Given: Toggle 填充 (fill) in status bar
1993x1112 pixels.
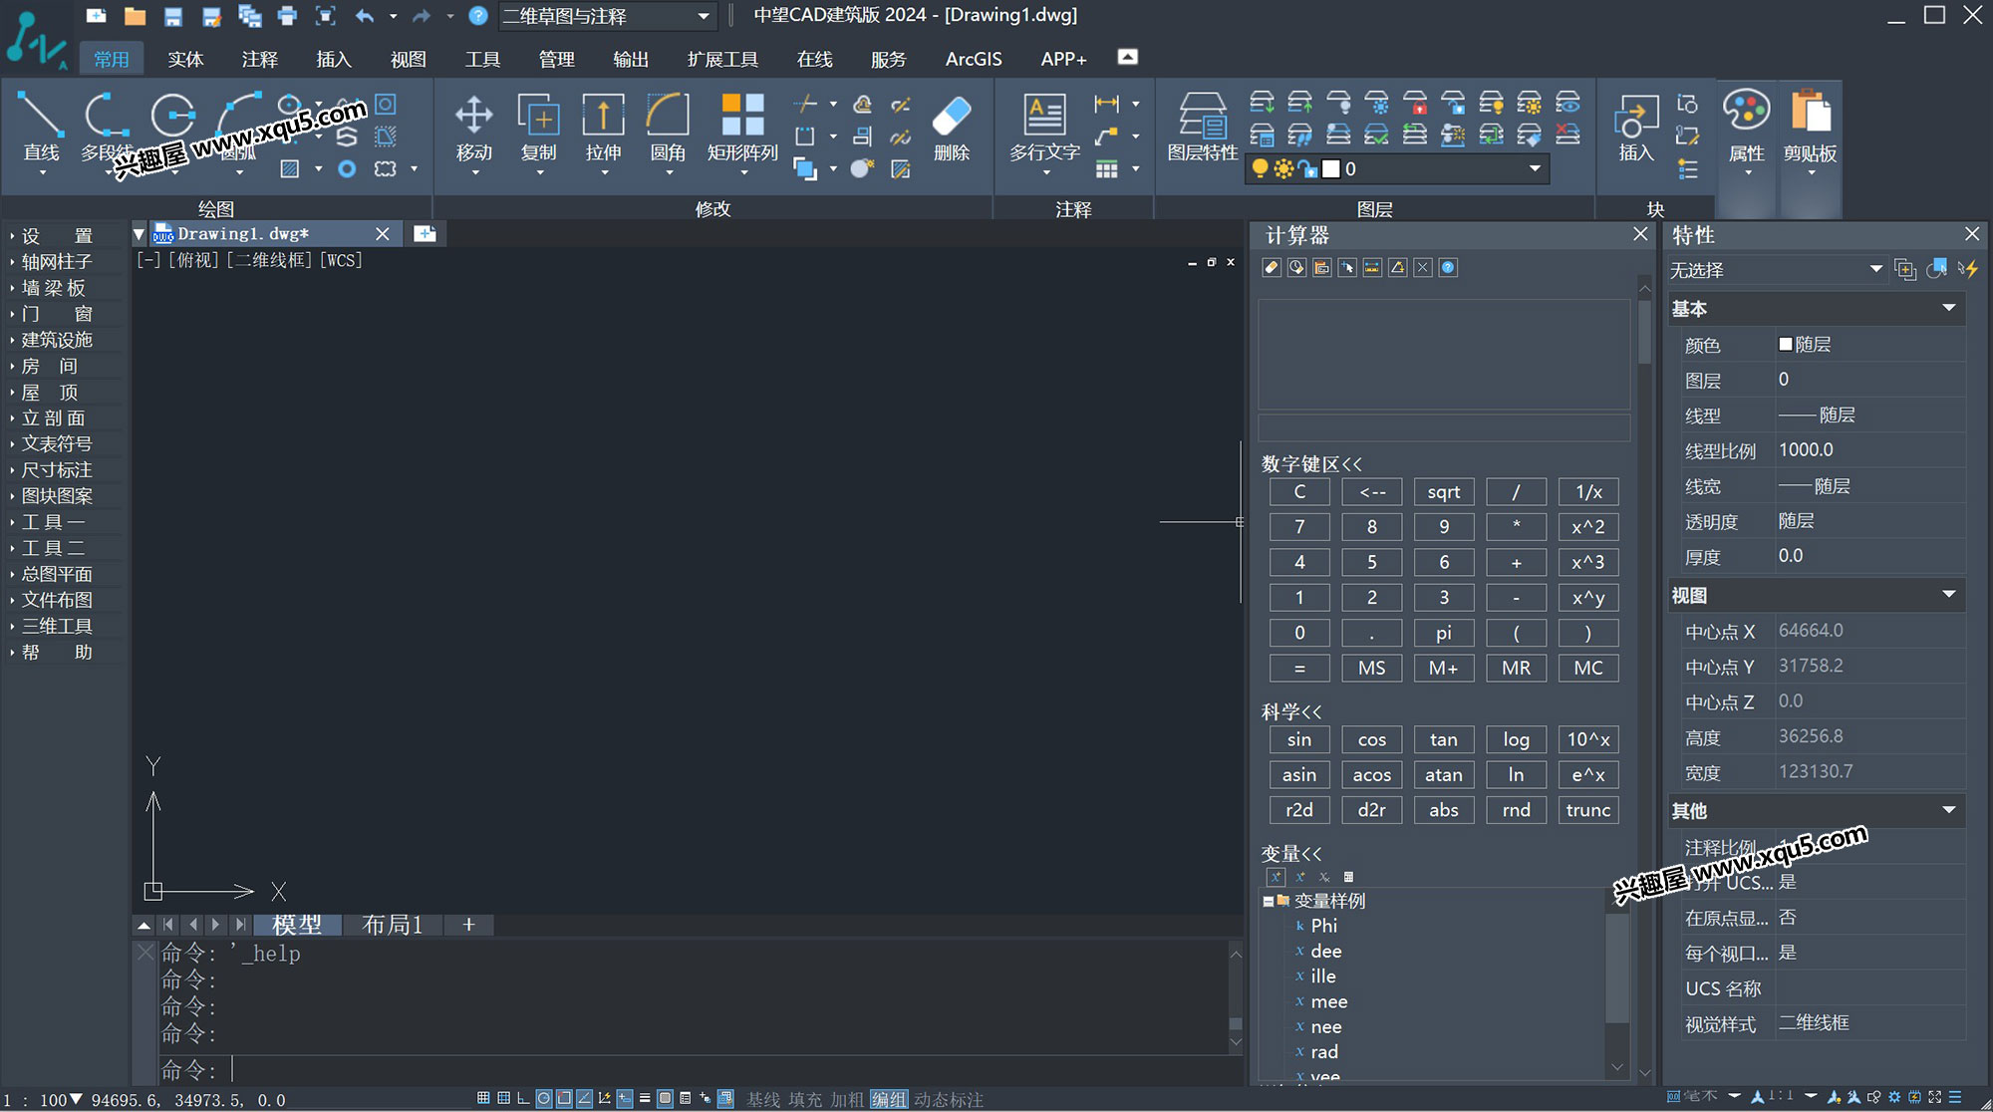Looking at the screenshot, I should coord(805,1099).
